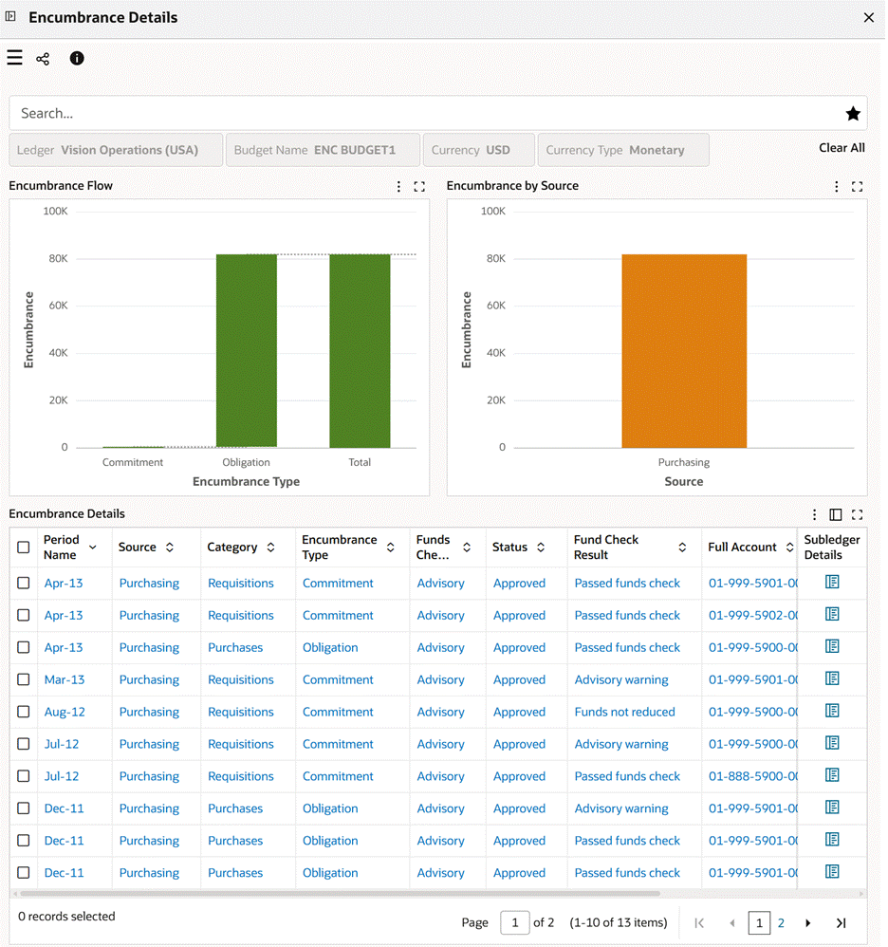Tick checkbox for Jul-12 01-888 account row

(24, 776)
